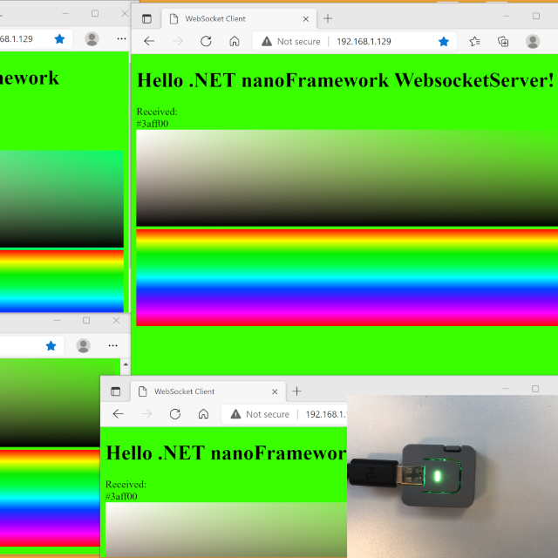Open tab actions menu in top-right browser
The width and height of the screenshot is (558, 558).
point(146,19)
